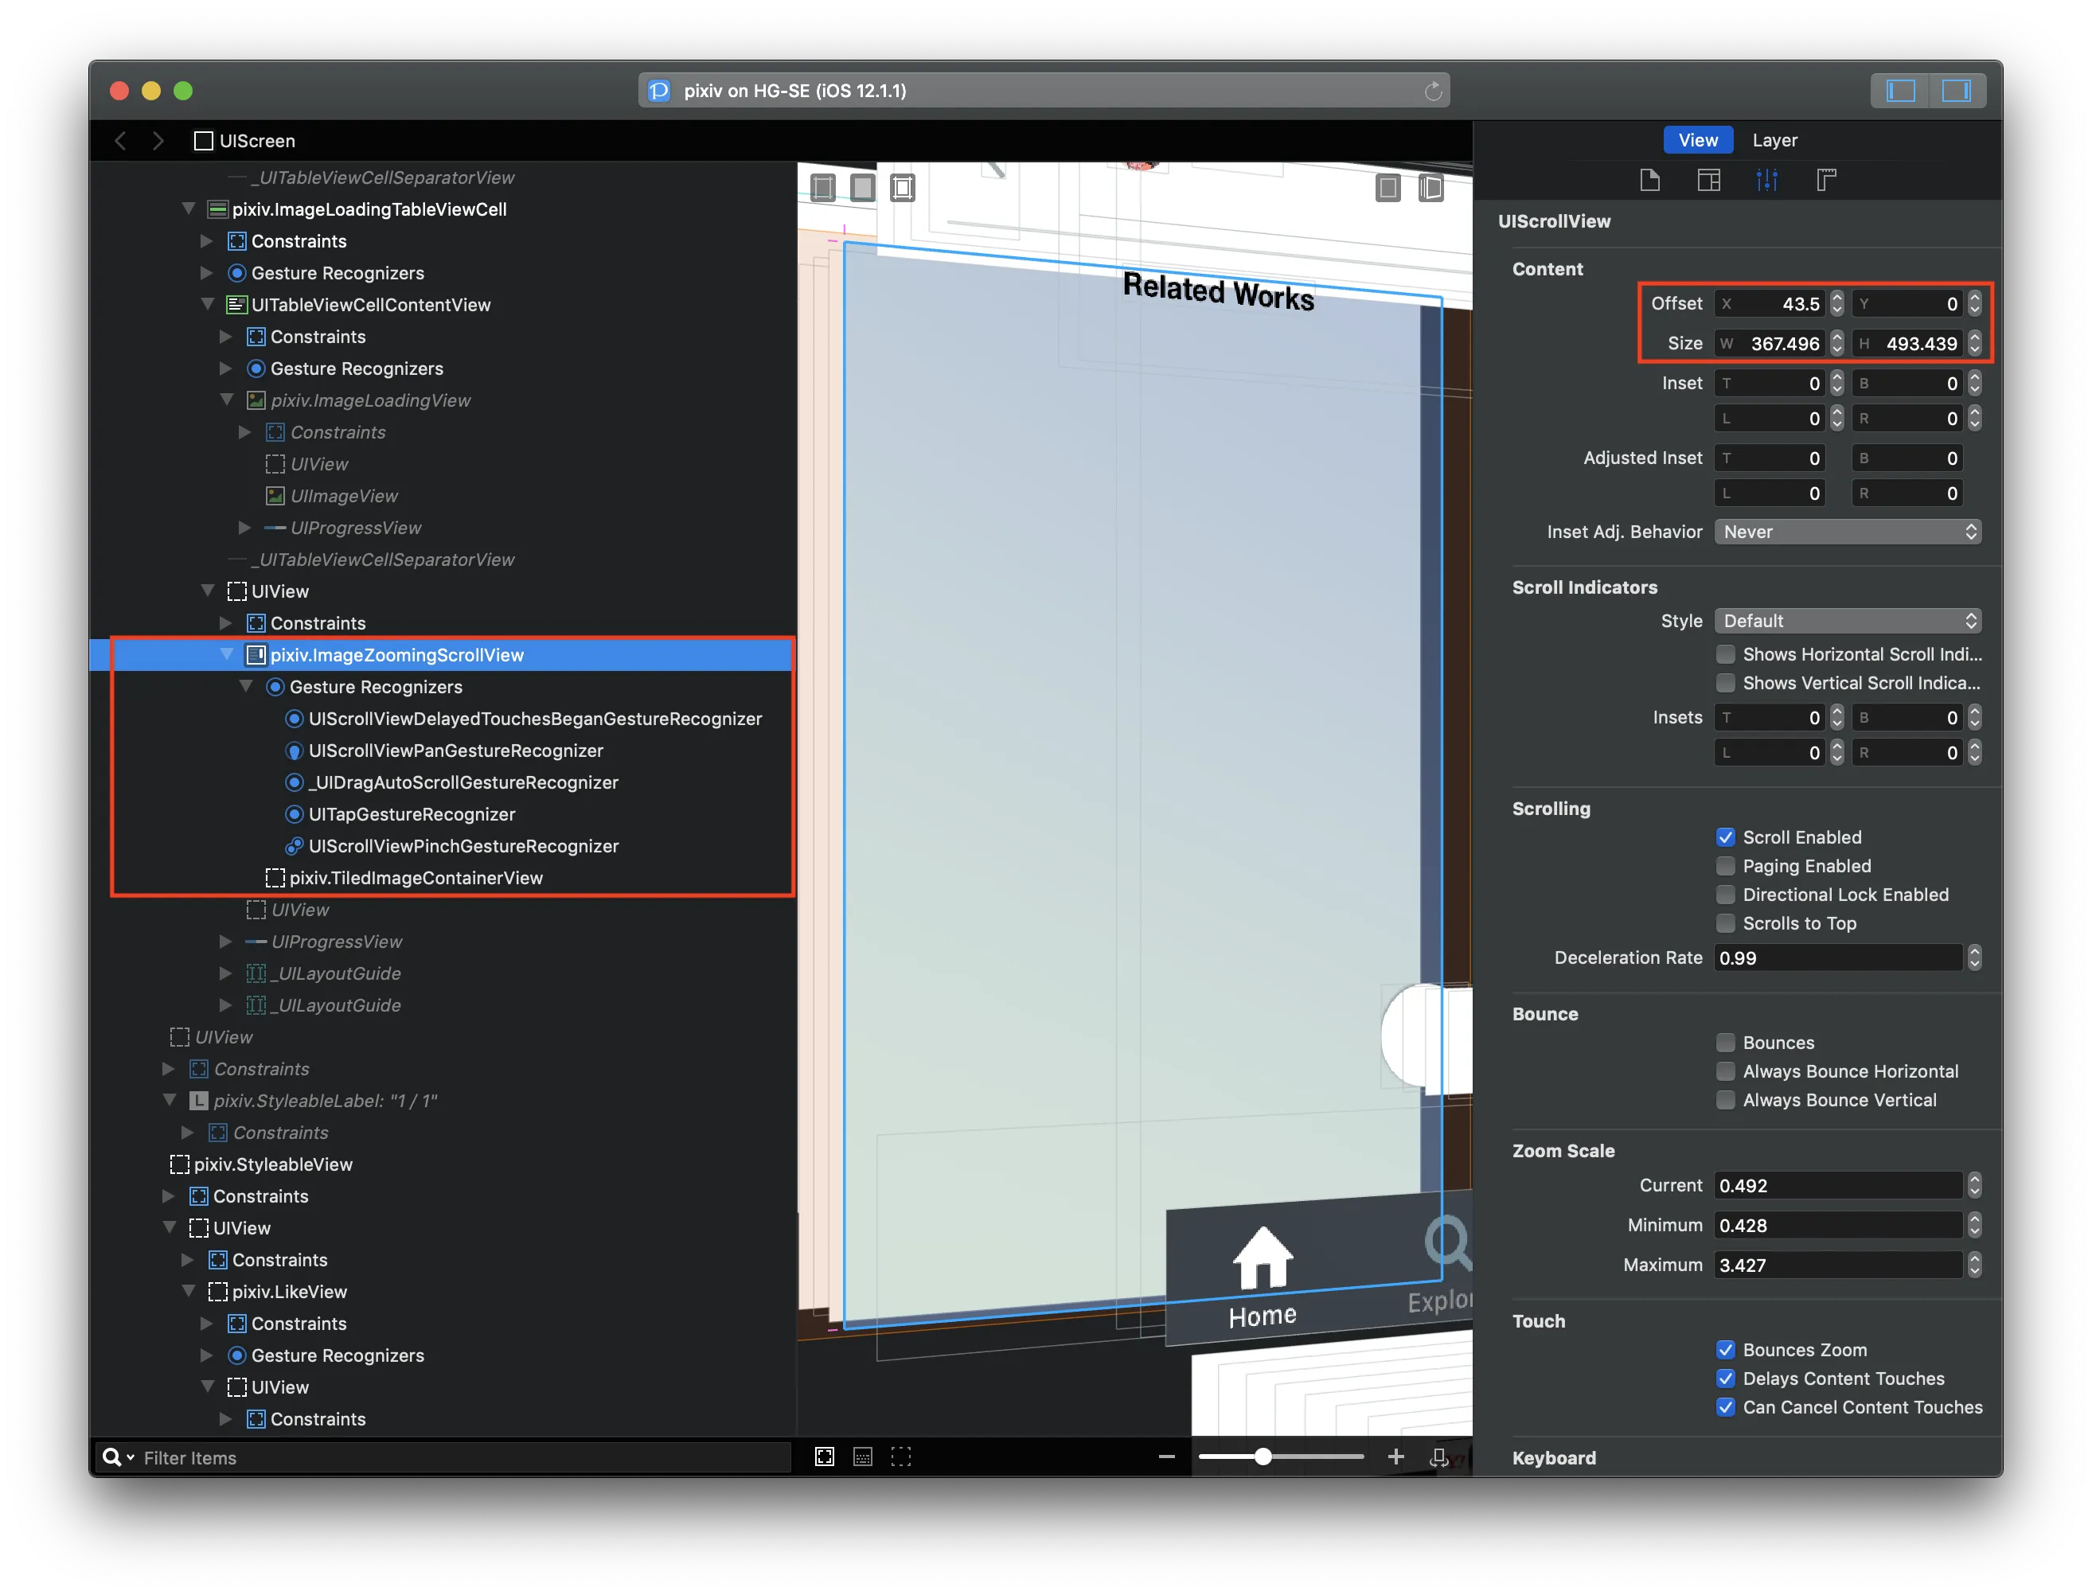Disable the Scroll Enabled checkbox
The height and width of the screenshot is (1595, 2092).
(1726, 837)
